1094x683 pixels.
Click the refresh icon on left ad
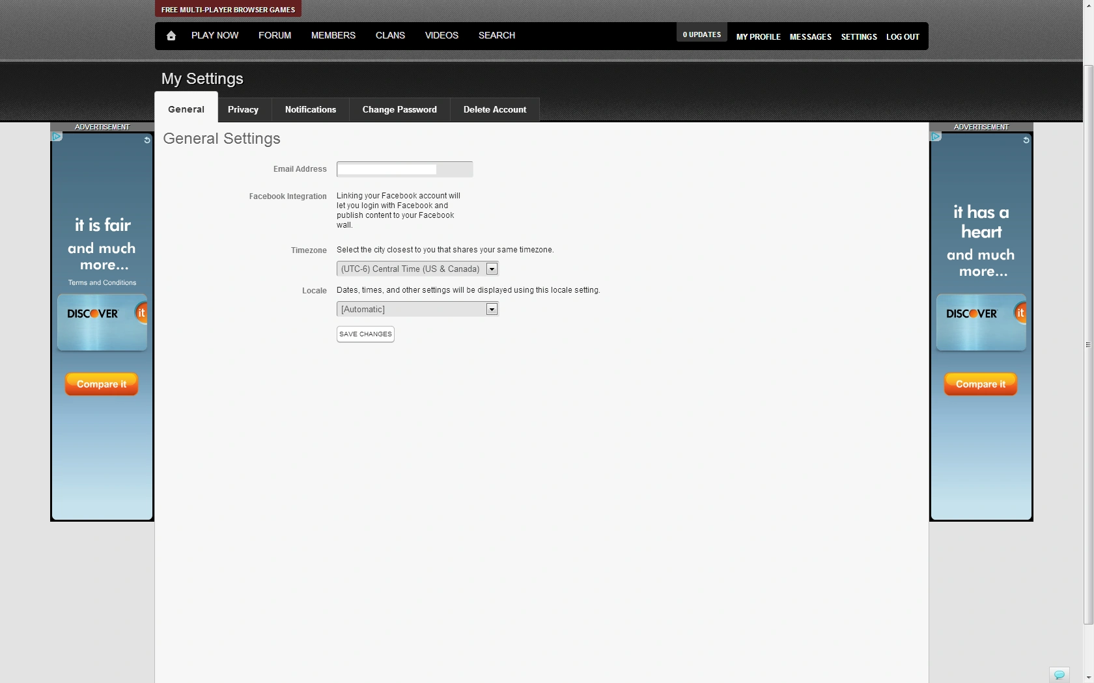(x=147, y=140)
